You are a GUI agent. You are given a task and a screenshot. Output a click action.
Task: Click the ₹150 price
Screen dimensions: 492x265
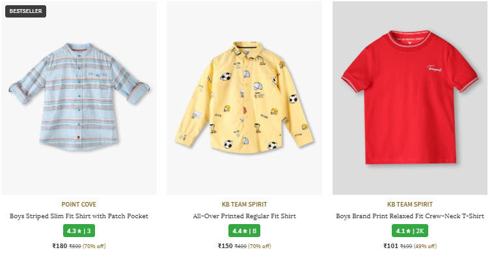tap(225, 246)
